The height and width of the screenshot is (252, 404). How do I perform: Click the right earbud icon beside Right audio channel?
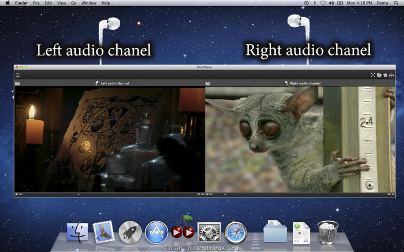(286, 83)
